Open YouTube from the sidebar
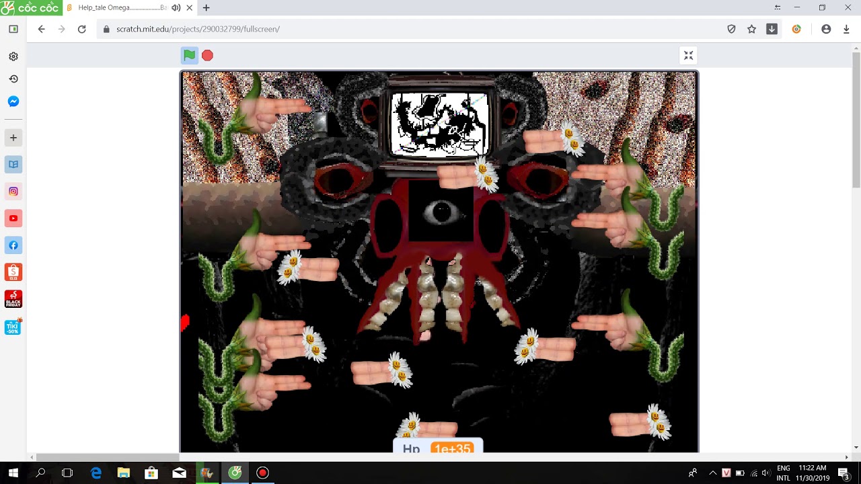The image size is (861, 484). tap(13, 218)
